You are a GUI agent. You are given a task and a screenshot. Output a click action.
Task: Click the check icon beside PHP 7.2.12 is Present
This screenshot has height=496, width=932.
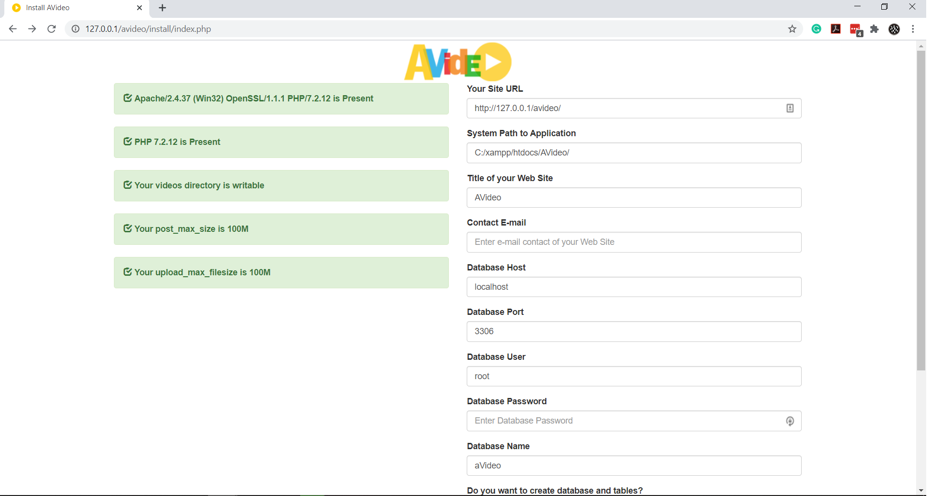tap(127, 142)
